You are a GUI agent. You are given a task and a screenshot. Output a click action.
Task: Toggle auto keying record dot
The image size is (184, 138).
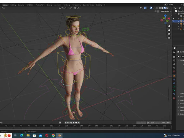click(60, 123)
